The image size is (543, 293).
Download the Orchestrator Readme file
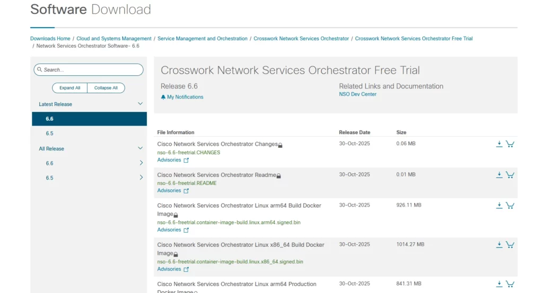499,175
